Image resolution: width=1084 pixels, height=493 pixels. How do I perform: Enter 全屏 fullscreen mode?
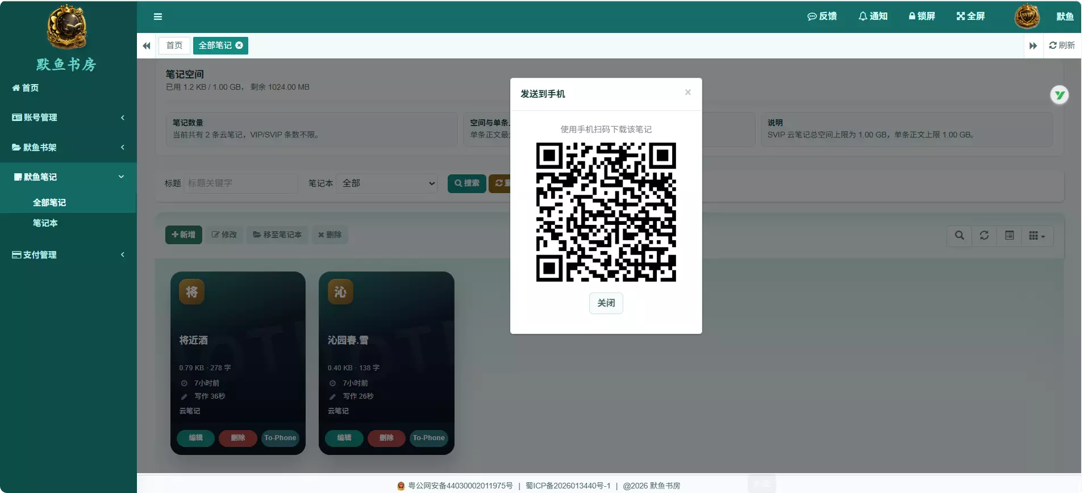(970, 16)
